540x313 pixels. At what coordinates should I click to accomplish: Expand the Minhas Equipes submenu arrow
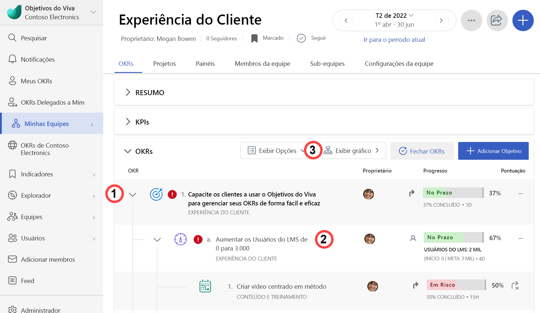[92, 124]
